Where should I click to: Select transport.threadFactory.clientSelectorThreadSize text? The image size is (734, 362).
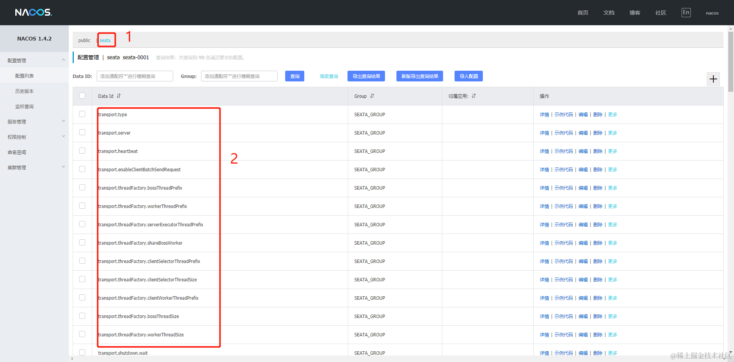[x=148, y=280]
